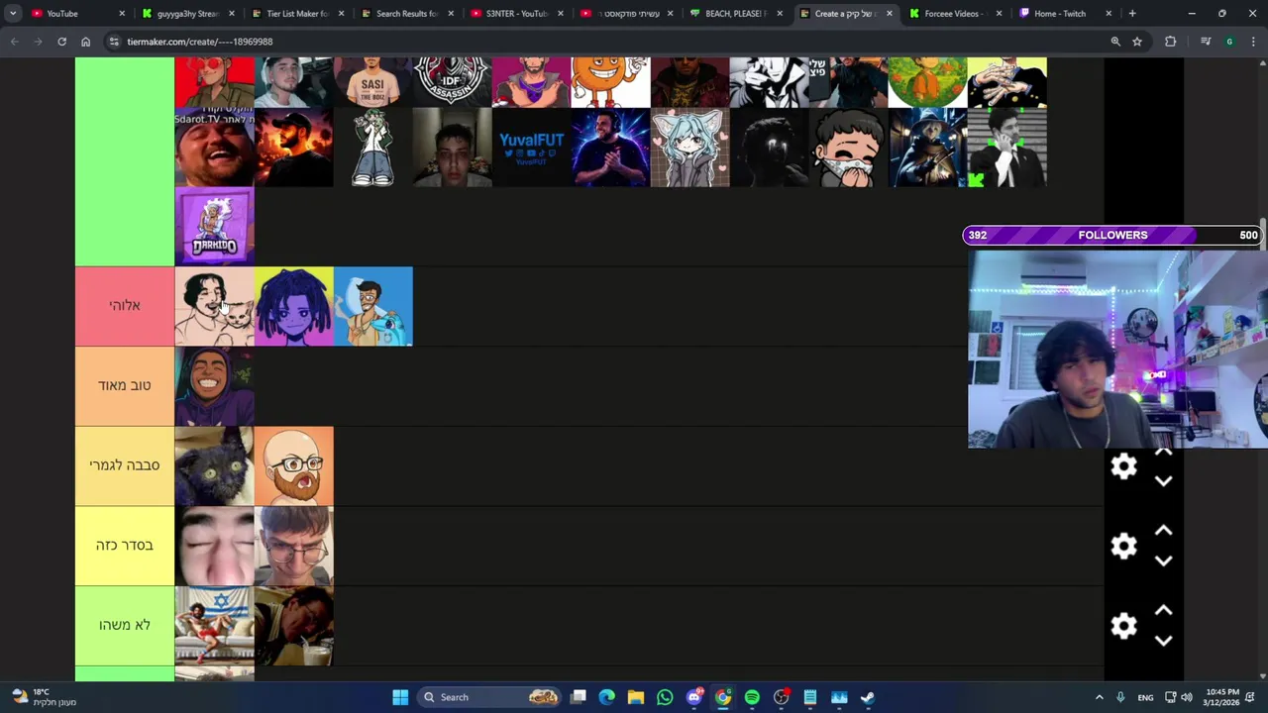1268x713 pixels.
Task: Close the YouTube tab
Action: click(123, 14)
